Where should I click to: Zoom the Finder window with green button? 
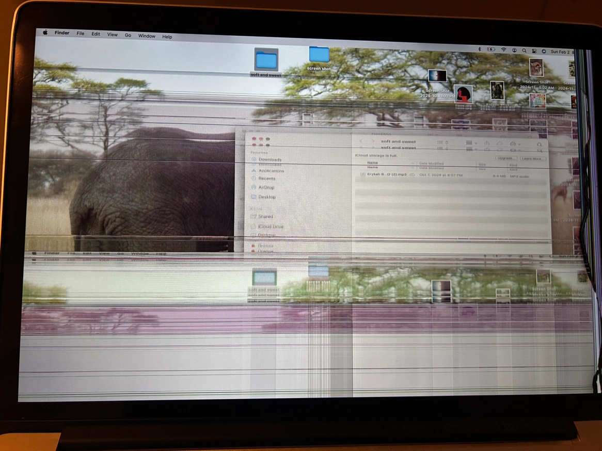(268, 139)
